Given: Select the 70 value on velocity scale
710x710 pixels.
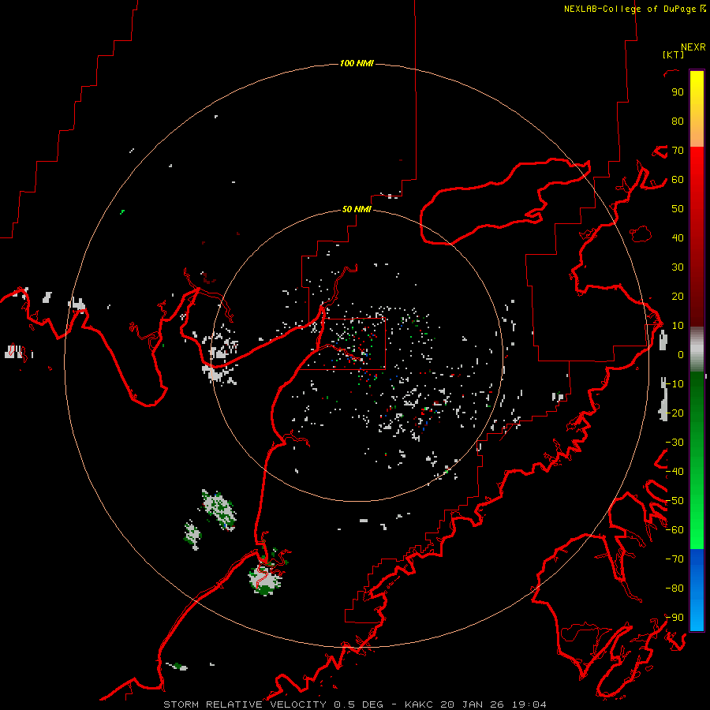Looking at the screenshot, I should 678,151.
